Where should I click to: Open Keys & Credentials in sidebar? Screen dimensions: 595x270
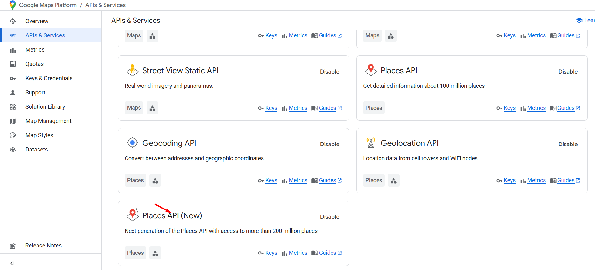pos(49,78)
